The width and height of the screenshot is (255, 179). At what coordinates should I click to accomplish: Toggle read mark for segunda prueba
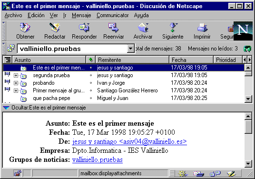[91, 75]
